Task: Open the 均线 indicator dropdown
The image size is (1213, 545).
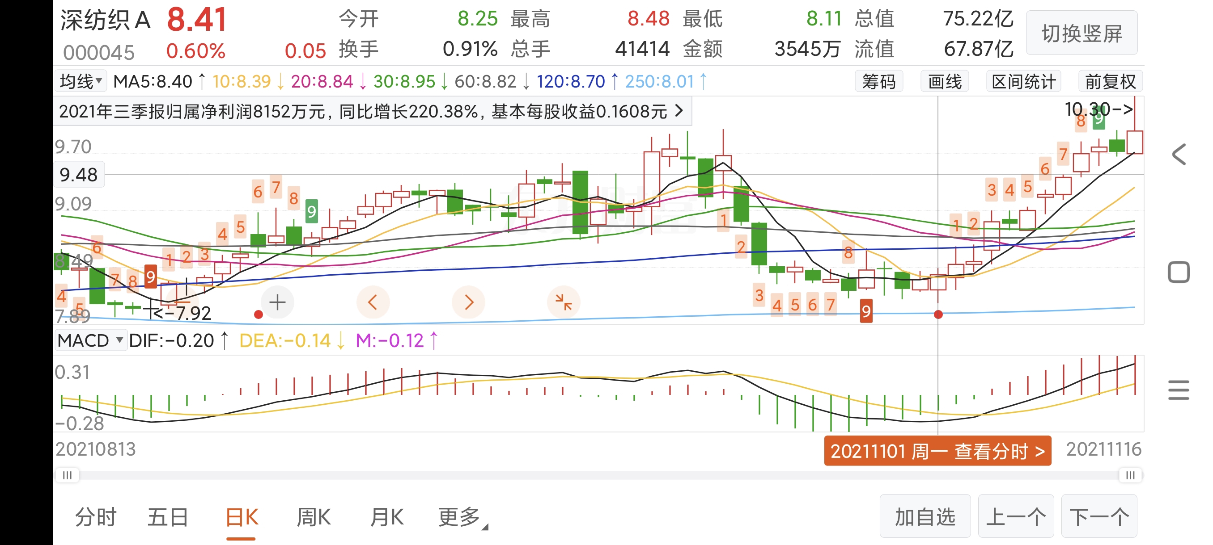Action: 81,81
